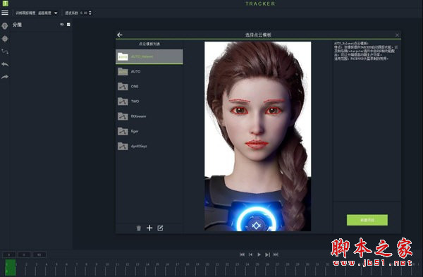This screenshot has height=277, width=423.
Task: Select the curve path tool
Action: click(5, 51)
